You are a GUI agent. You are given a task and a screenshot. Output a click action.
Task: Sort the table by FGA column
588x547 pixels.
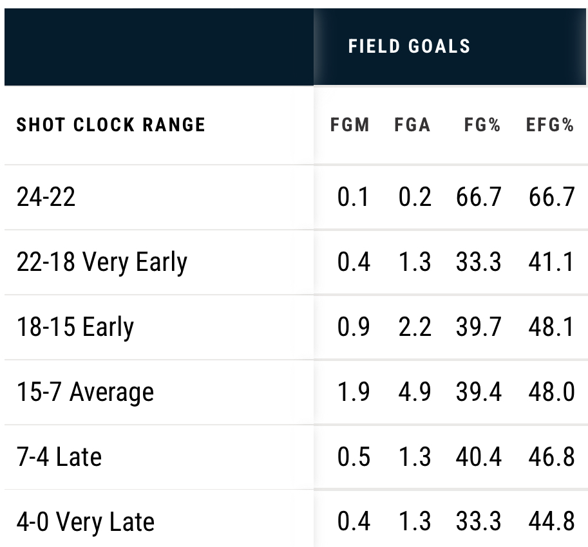(x=412, y=125)
